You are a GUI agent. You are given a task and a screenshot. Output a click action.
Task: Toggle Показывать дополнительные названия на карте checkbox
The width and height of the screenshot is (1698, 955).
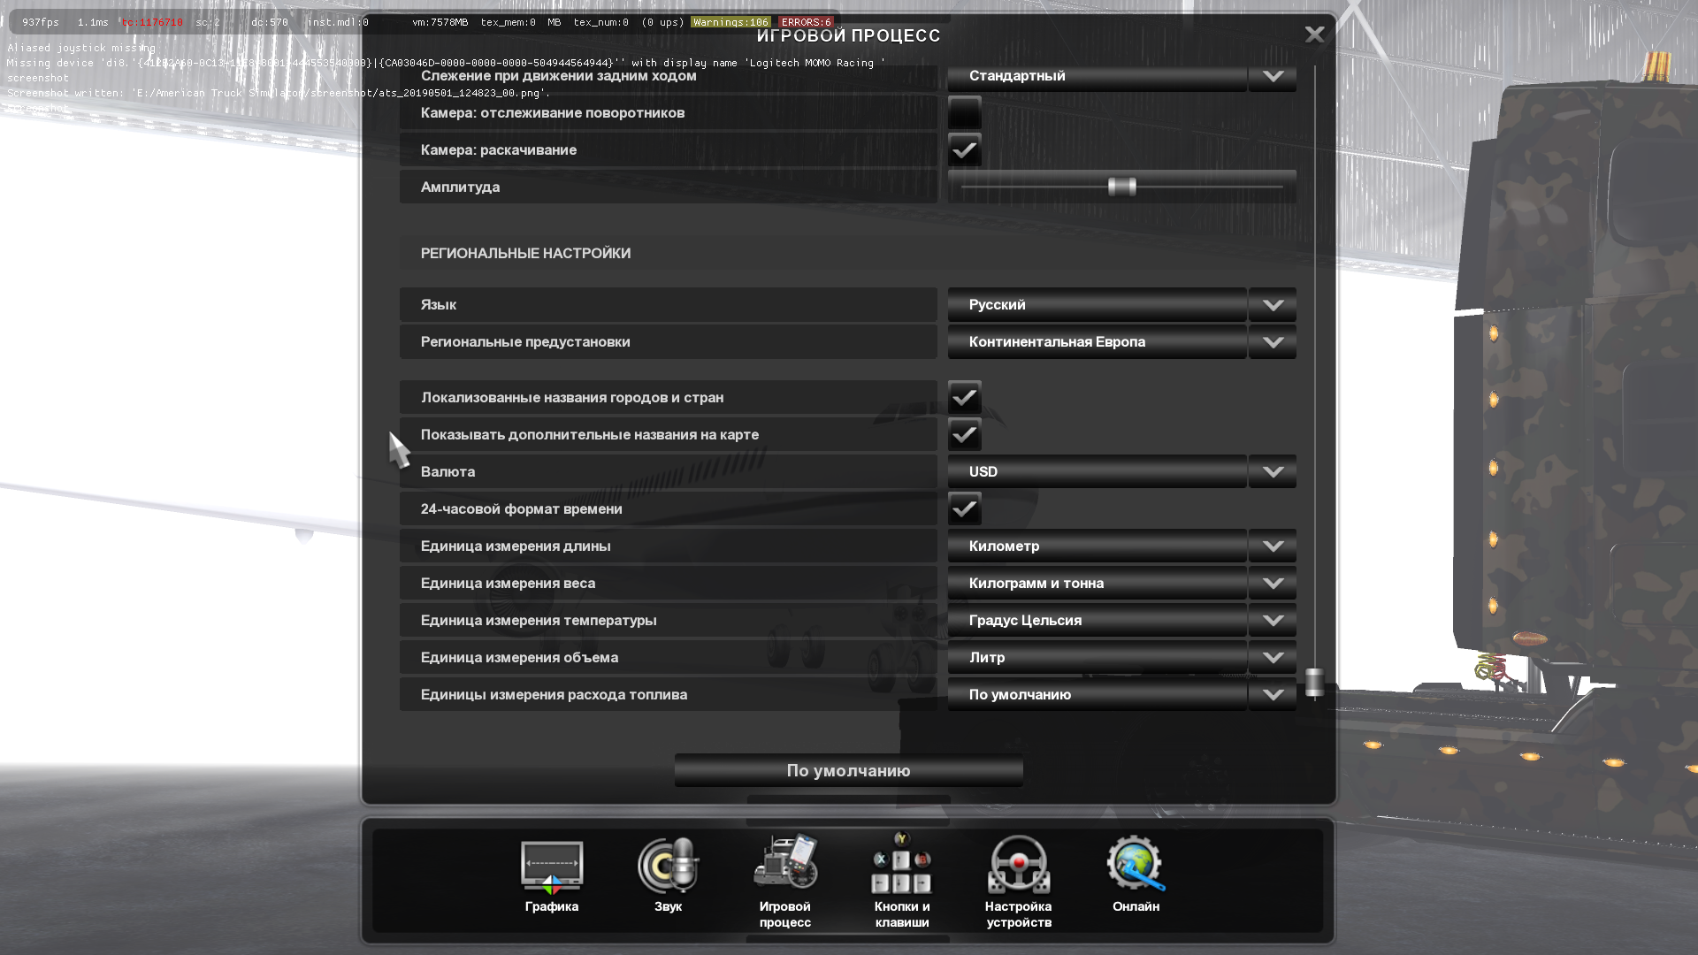pos(964,435)
